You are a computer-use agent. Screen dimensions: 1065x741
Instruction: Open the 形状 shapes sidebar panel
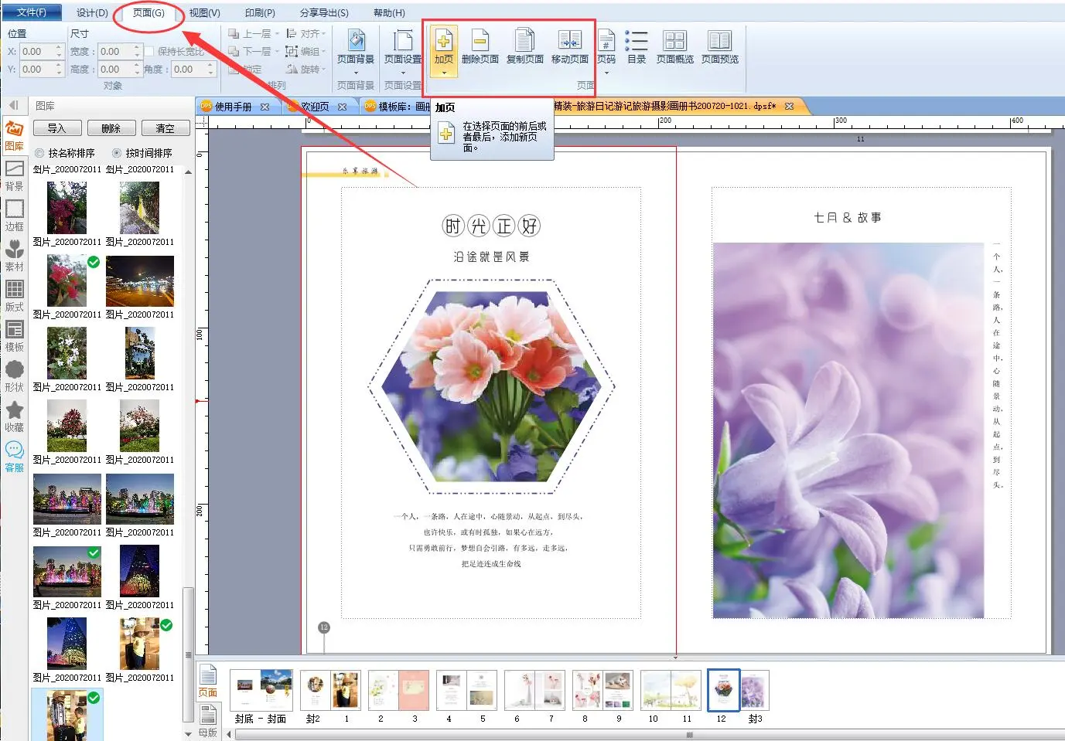[15, 376]
